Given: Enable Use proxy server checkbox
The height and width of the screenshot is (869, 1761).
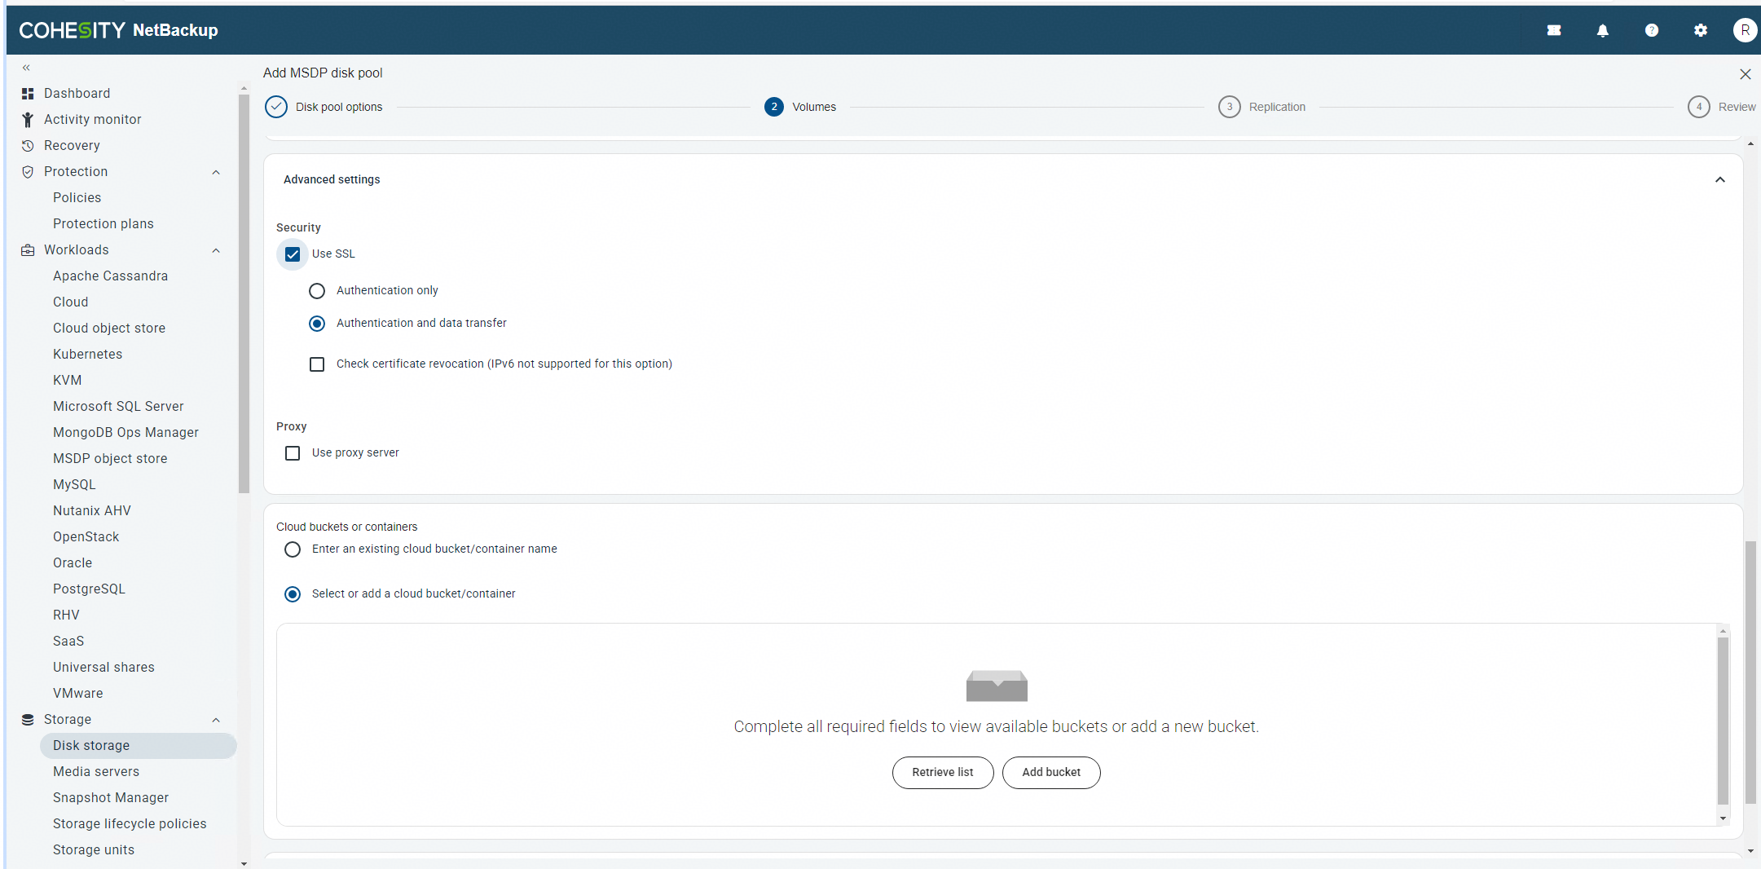Looking at the screenshot, I should [293, 453].
